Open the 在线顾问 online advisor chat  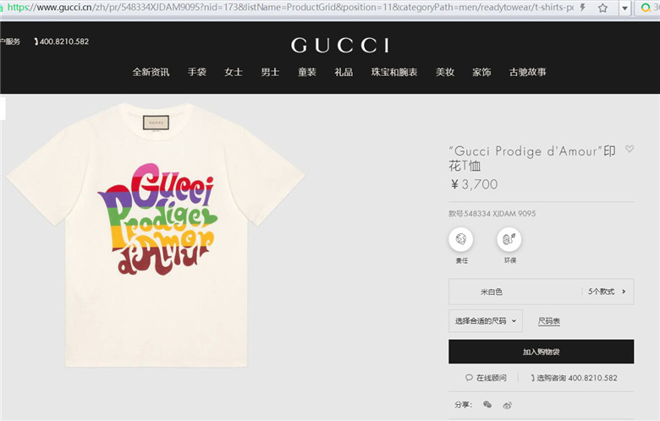pyautogui.click(x=486, y=378)
